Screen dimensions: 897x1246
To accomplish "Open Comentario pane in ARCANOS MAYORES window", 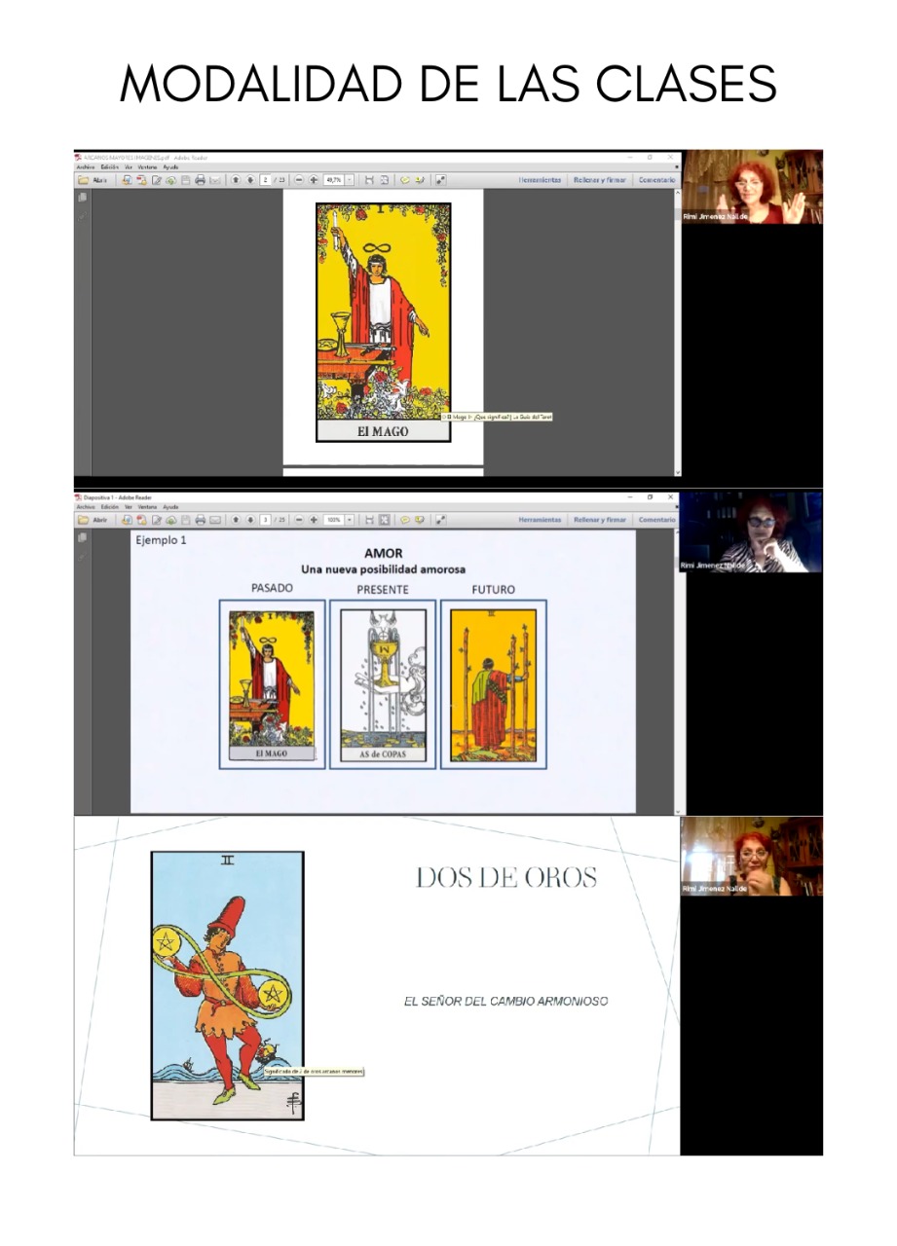I will point(657,180).
